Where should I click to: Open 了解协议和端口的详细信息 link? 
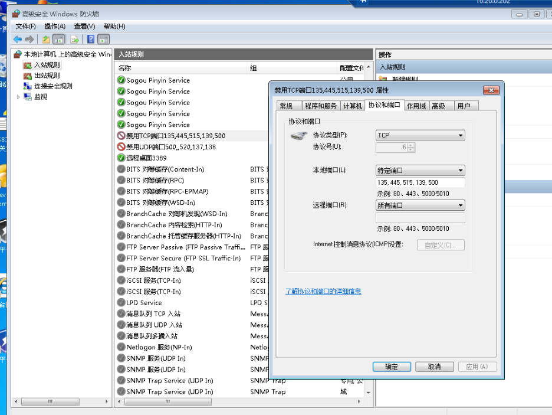[x=323, y=292]
